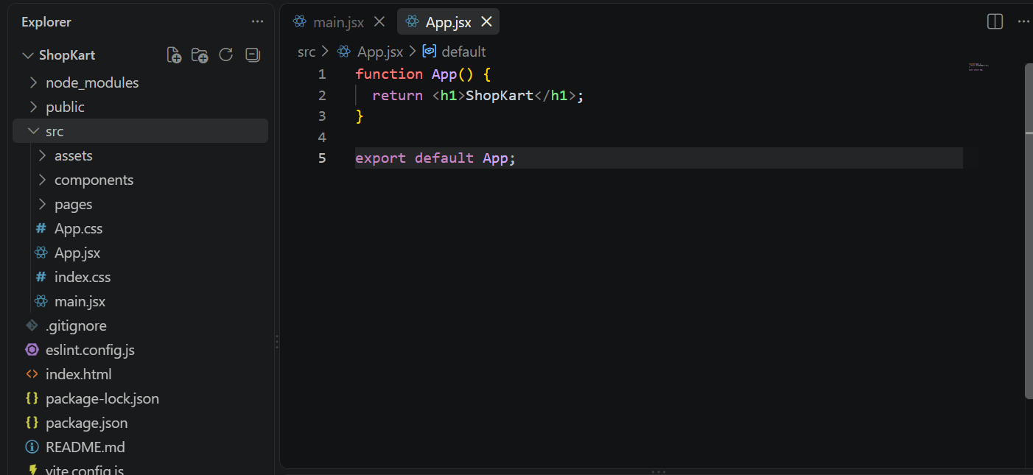Click line number 5 in the gutter

point(321,158)
